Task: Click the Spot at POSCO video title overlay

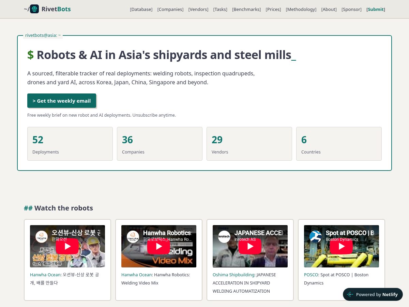Action: 350,233
